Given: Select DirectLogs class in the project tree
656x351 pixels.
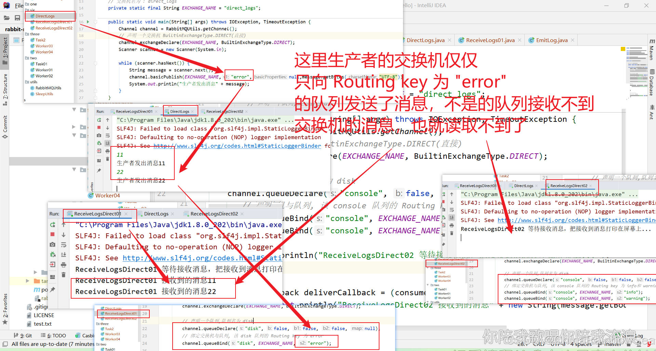Looking at the screenshot, I should 45,16.
